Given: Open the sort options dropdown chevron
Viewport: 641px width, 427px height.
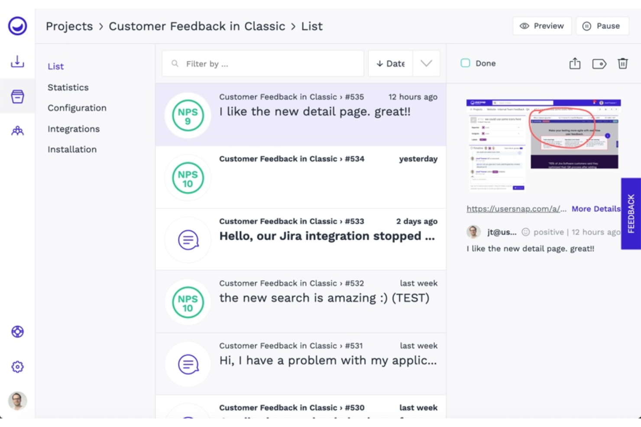Looking at the screenshot, I should (426, 63).
